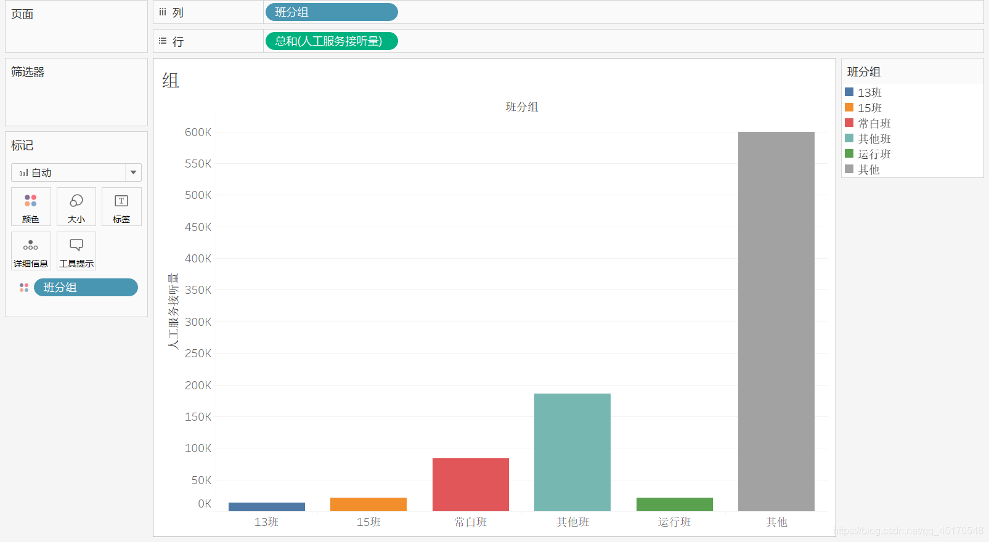Screen dimensions: 989x542
Task: Click the 其他 x-axis label
Action: (776, 522)
